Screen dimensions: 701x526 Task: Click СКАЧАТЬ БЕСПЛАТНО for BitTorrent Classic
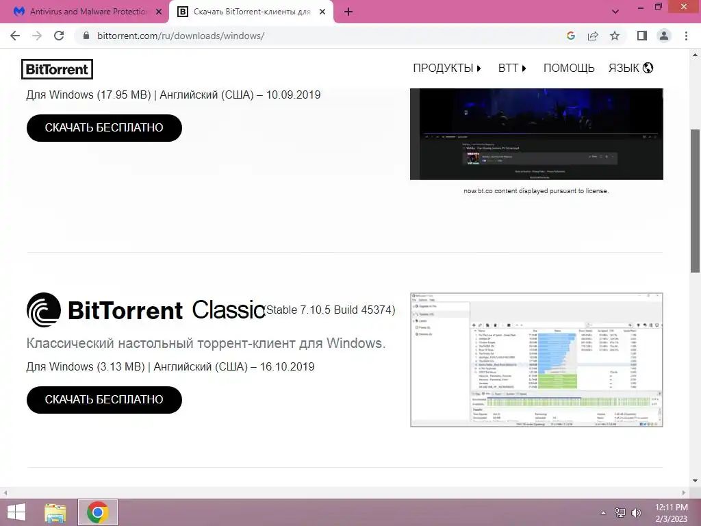click(104, 400)
